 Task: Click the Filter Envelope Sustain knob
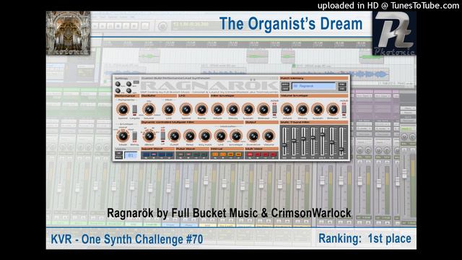pos(248,109)
